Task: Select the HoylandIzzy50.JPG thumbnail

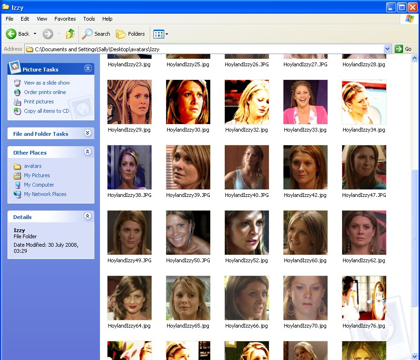Action: click(x=188, y=233)
